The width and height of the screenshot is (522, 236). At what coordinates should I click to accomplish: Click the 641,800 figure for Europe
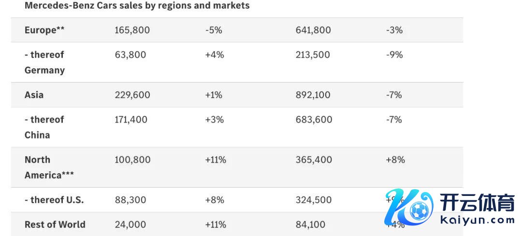point(313,30)
